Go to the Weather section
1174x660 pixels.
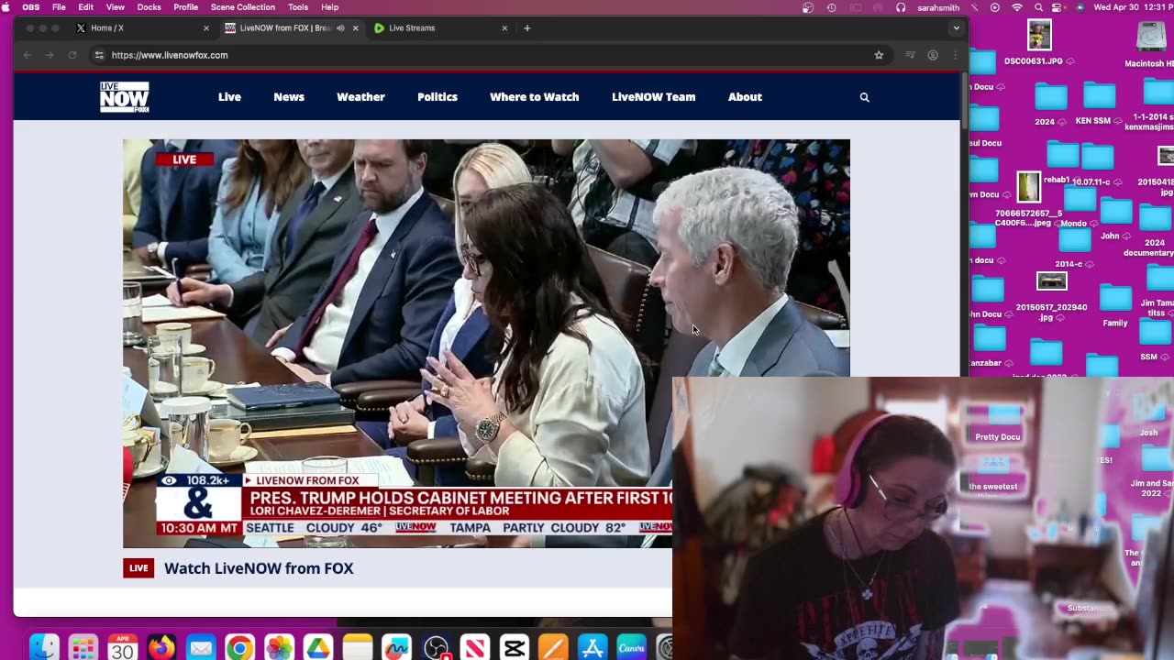[360, 97]
